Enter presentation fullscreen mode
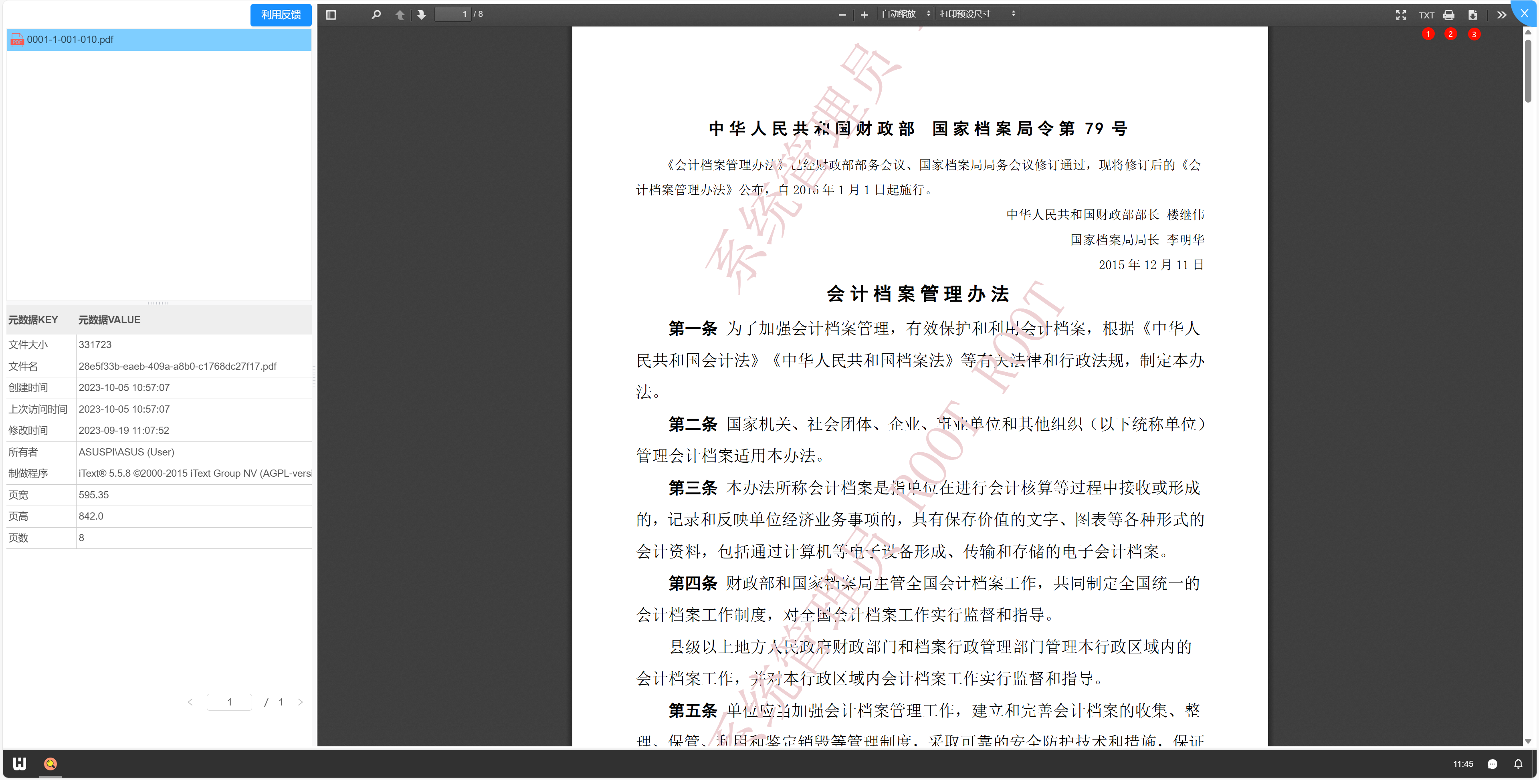The height and width of the screenshot is (780, 1539). (x=1400, y=15)
